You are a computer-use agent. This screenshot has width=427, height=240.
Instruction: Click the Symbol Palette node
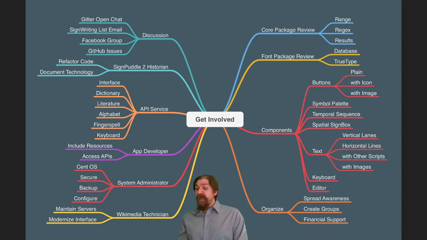coord(330,104)
